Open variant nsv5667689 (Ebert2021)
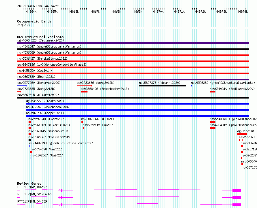 tap(36, 77)
